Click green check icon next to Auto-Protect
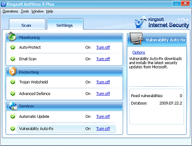Screen dimensions: 192x146 tap(13, 47)
